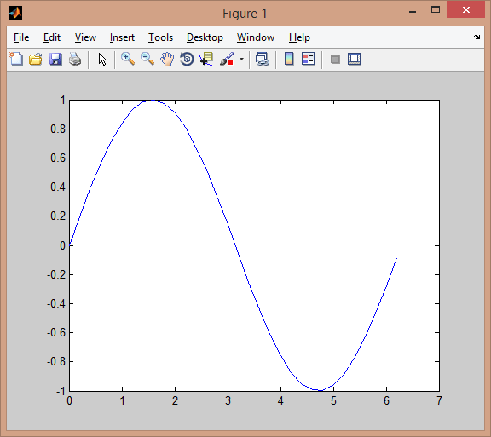Activate the Zoom In magnifier tool
This screenshot has width=491, height=437.
coord(128,59)
